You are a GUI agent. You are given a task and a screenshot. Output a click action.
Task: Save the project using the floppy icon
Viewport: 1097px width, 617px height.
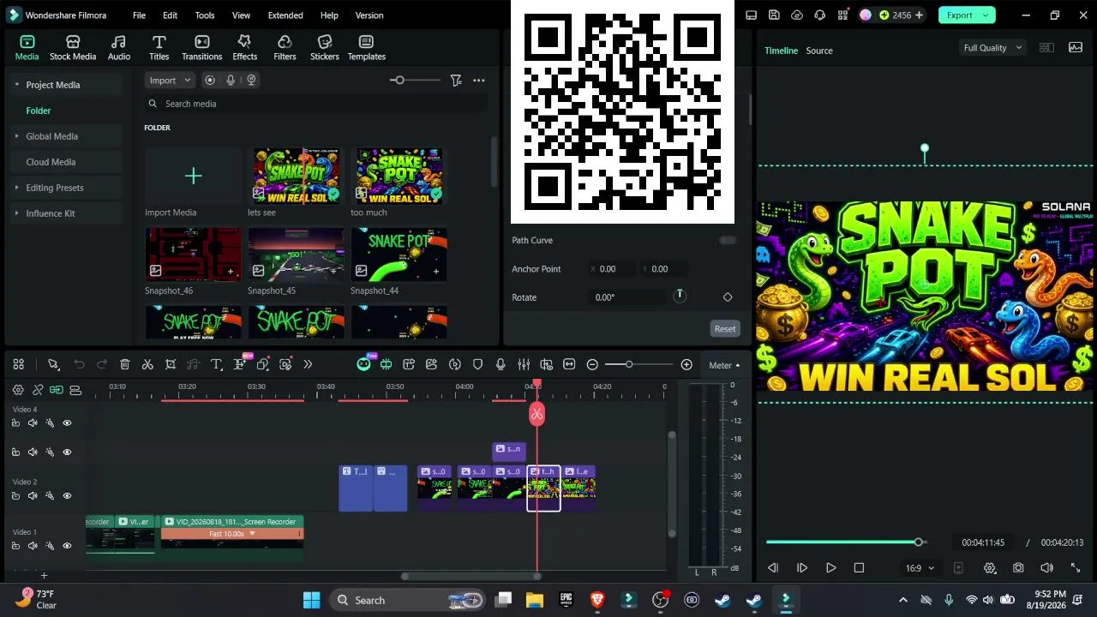point(774,15)
